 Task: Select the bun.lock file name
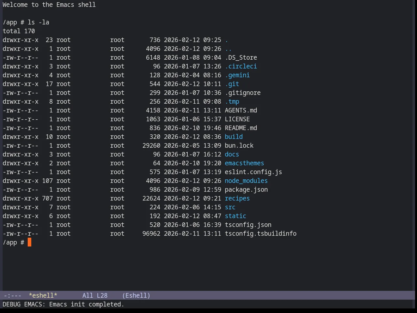(239, 146)
